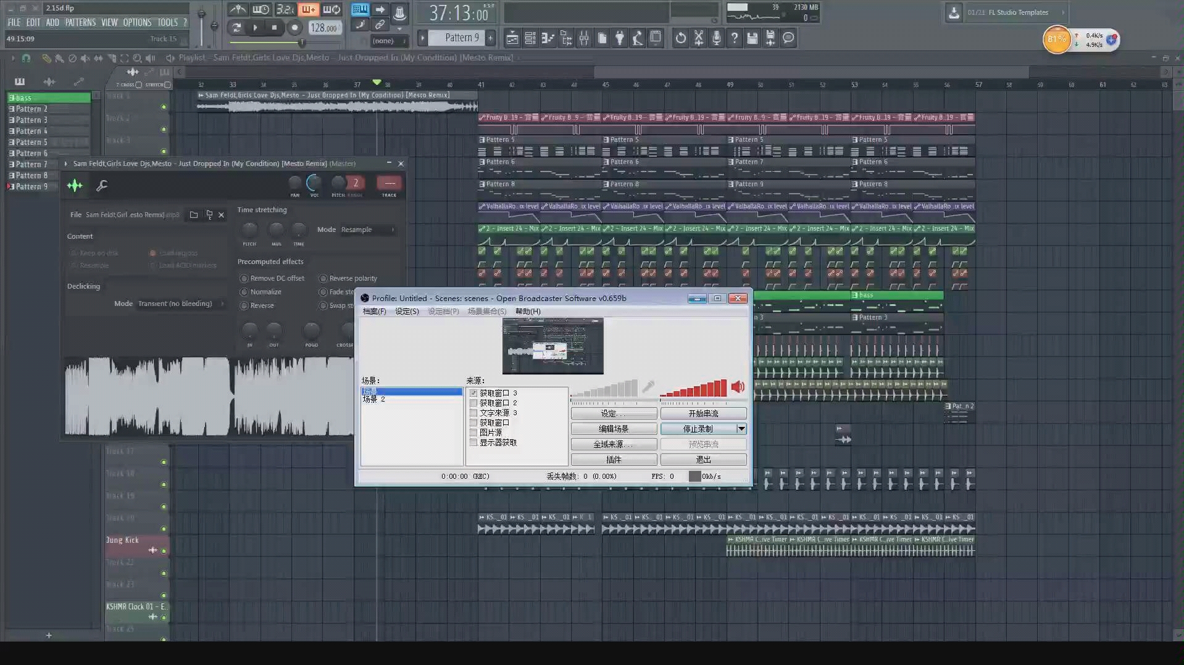Toggle the playlist magnet snap icon
This screenshot has width=1184, height=665.
click(26, 58)
